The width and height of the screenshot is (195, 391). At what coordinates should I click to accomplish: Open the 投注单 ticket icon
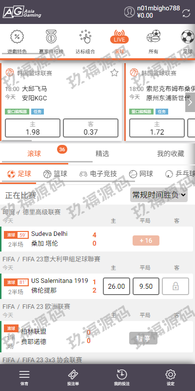point(73,374)
